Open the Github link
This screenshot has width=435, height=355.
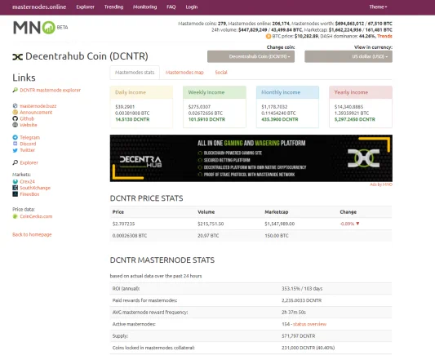pos(27,118)
